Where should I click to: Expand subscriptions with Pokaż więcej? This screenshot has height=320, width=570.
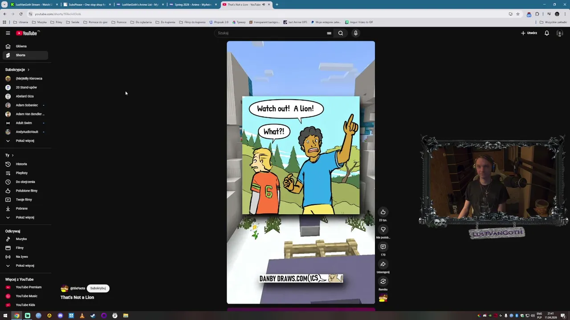(x=24, y=140)
